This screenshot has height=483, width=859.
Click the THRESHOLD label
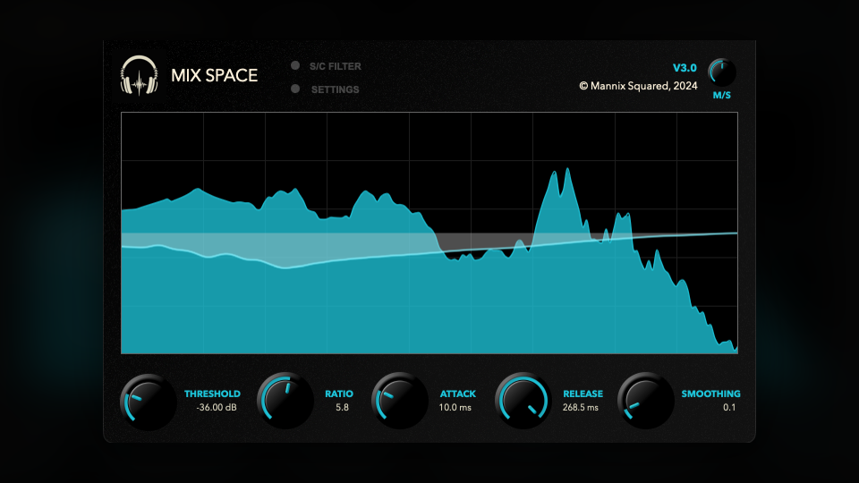click(x=212, y=394)
